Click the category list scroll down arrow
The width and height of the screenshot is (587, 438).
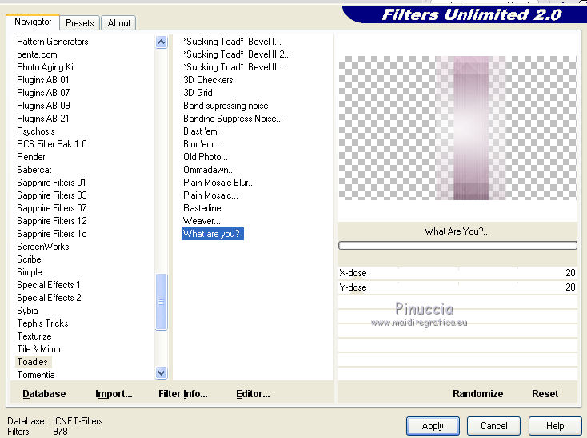coord(161,373)
